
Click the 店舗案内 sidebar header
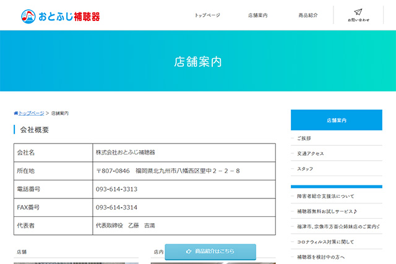[x=336, y=120]
